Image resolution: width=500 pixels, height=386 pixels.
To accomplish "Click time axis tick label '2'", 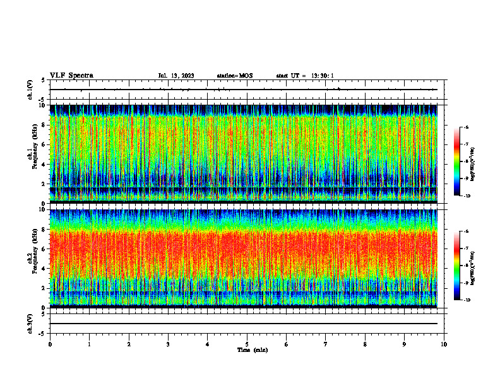I will (129, 344).
